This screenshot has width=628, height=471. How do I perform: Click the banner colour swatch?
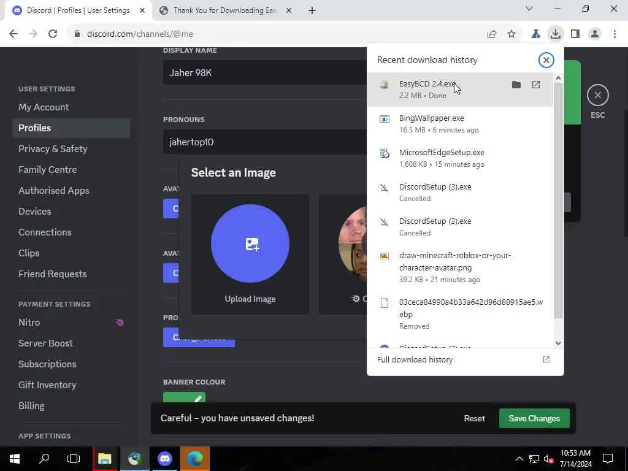(x=184, y=397)
